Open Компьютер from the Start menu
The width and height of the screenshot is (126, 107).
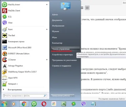point(57,43)
